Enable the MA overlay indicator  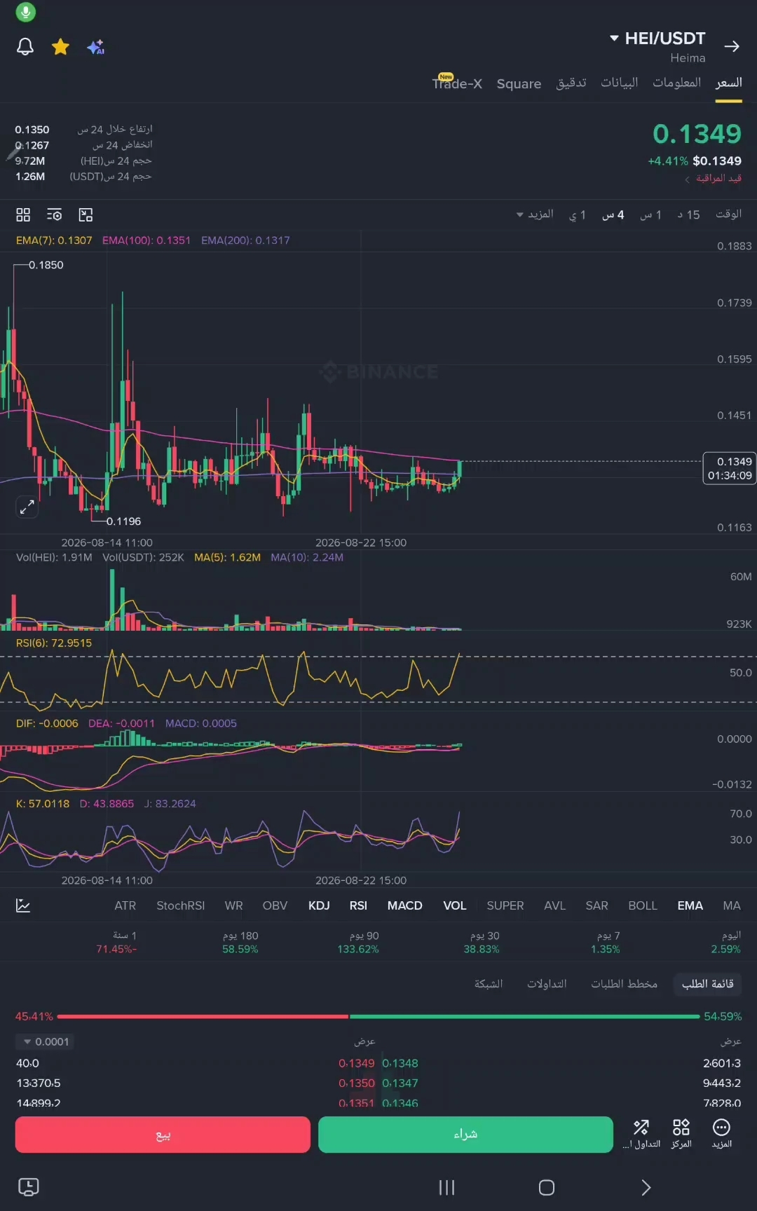tap(732, 905)
